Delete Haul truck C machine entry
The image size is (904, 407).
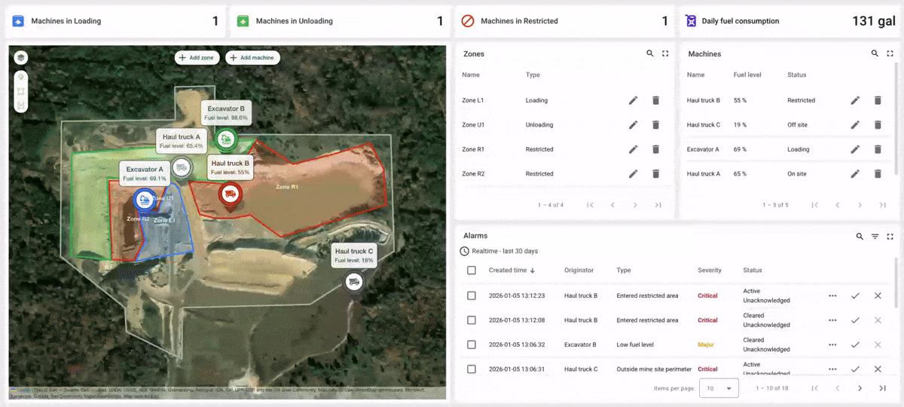[x=878, y=124]
